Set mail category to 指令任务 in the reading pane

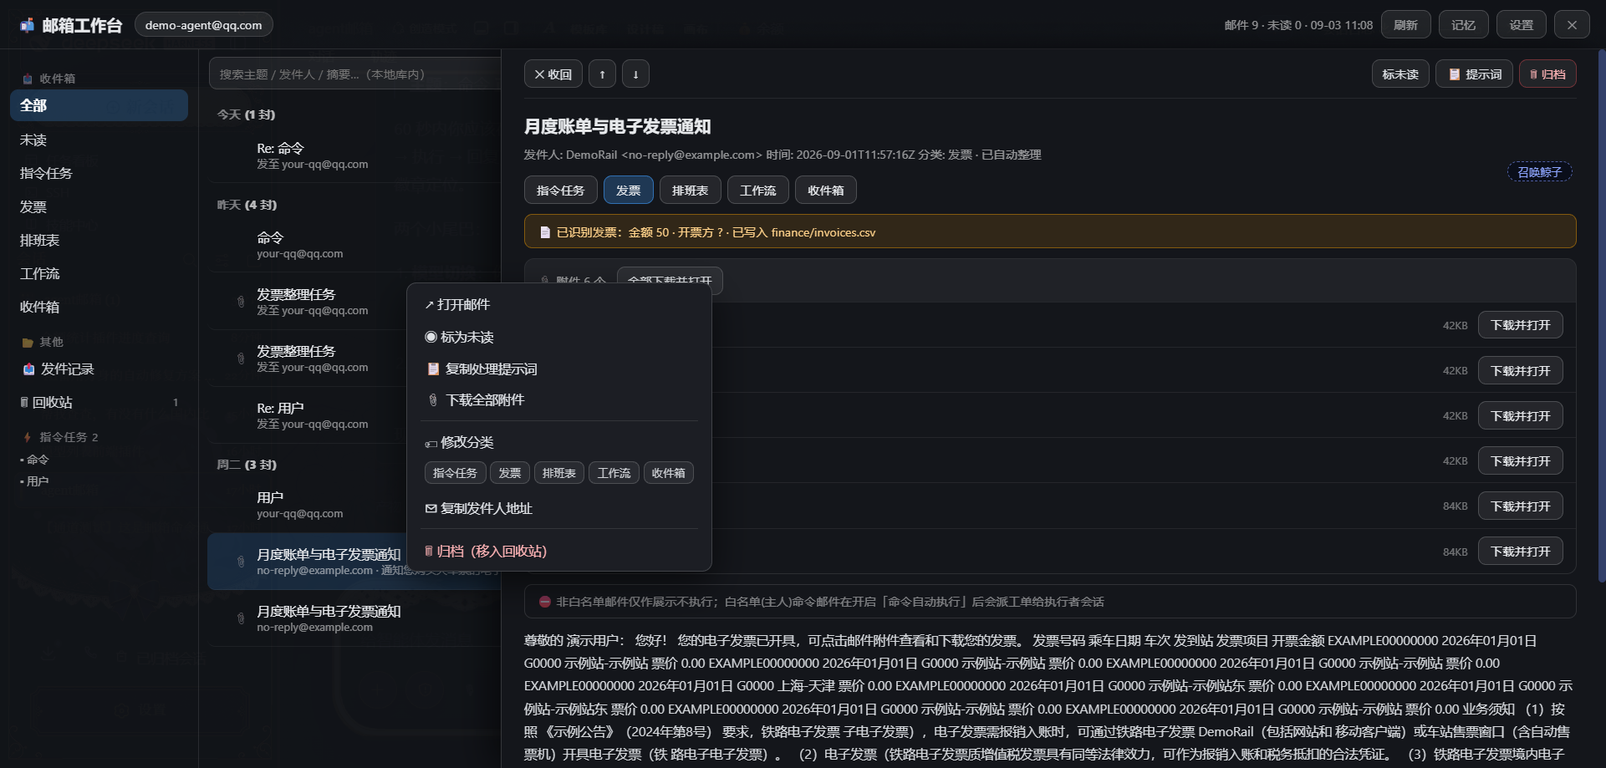click(x=560, y=191)
